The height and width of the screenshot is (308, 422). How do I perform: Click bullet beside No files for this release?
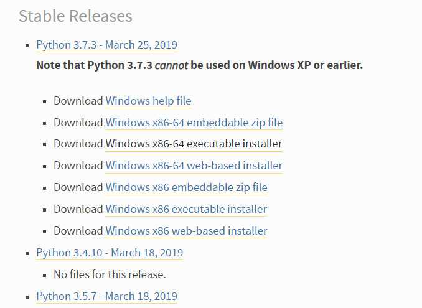coord(45,275)
